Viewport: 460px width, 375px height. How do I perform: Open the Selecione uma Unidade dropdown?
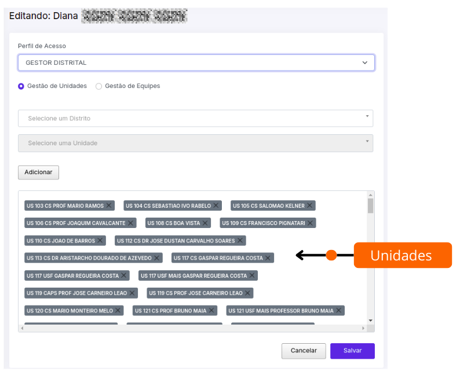click(195, 144)
